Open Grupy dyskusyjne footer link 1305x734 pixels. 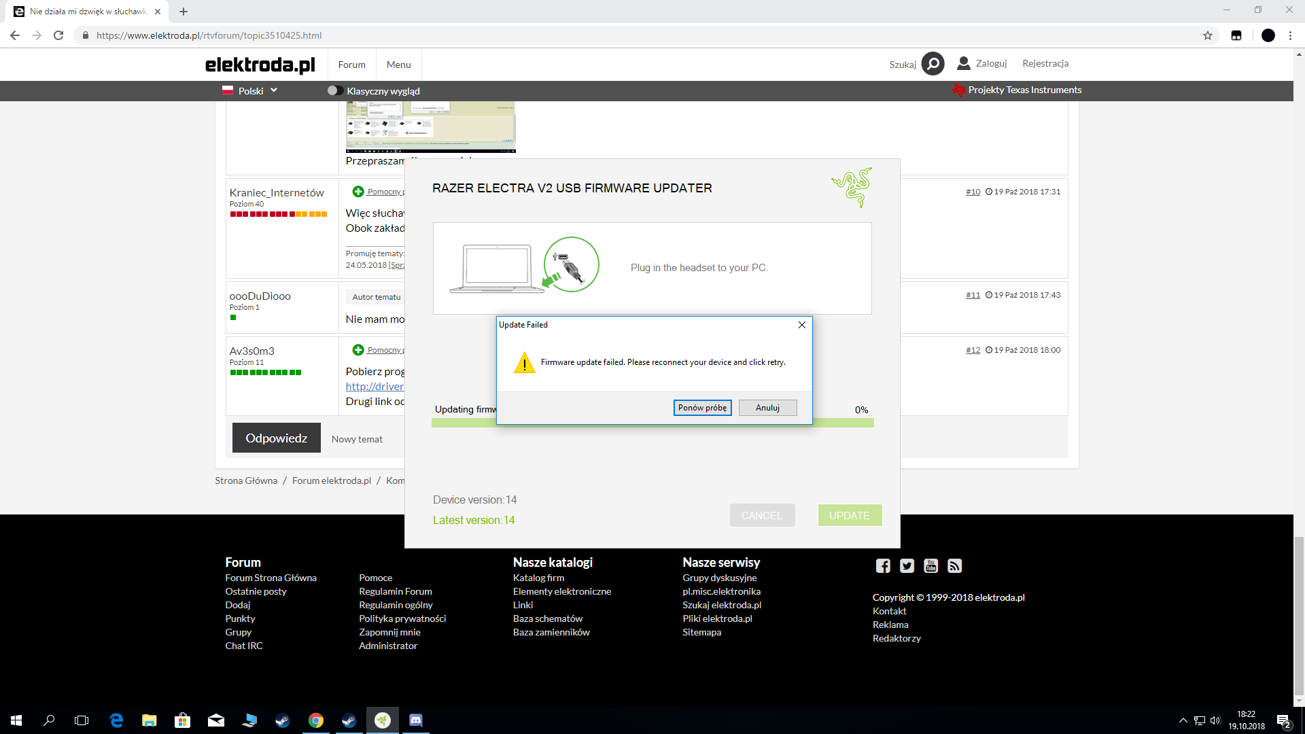pyautogui.click(x=719, y=578)
